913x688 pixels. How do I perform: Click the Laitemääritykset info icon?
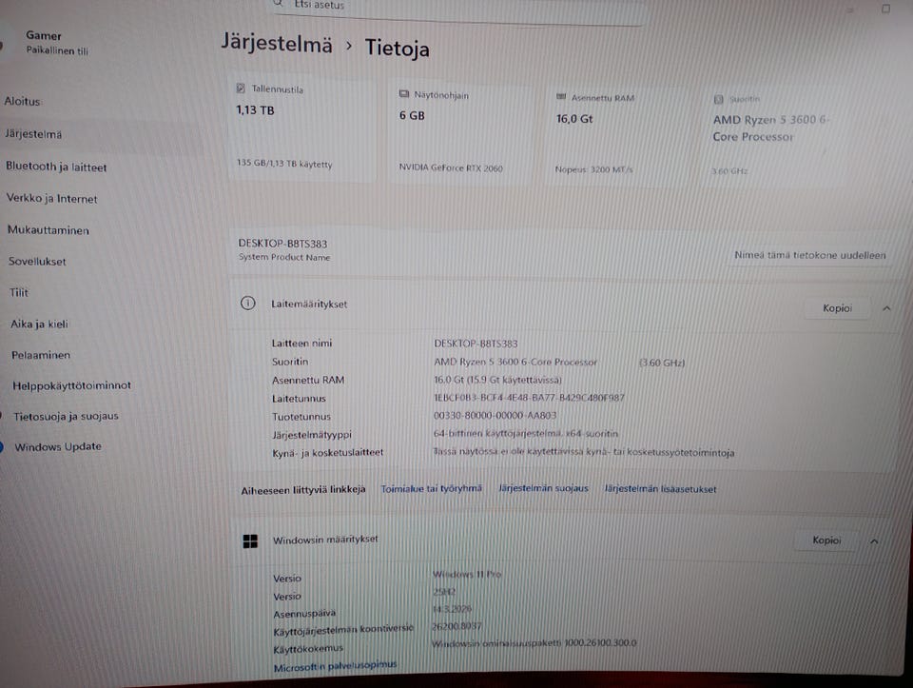point(248,304)
